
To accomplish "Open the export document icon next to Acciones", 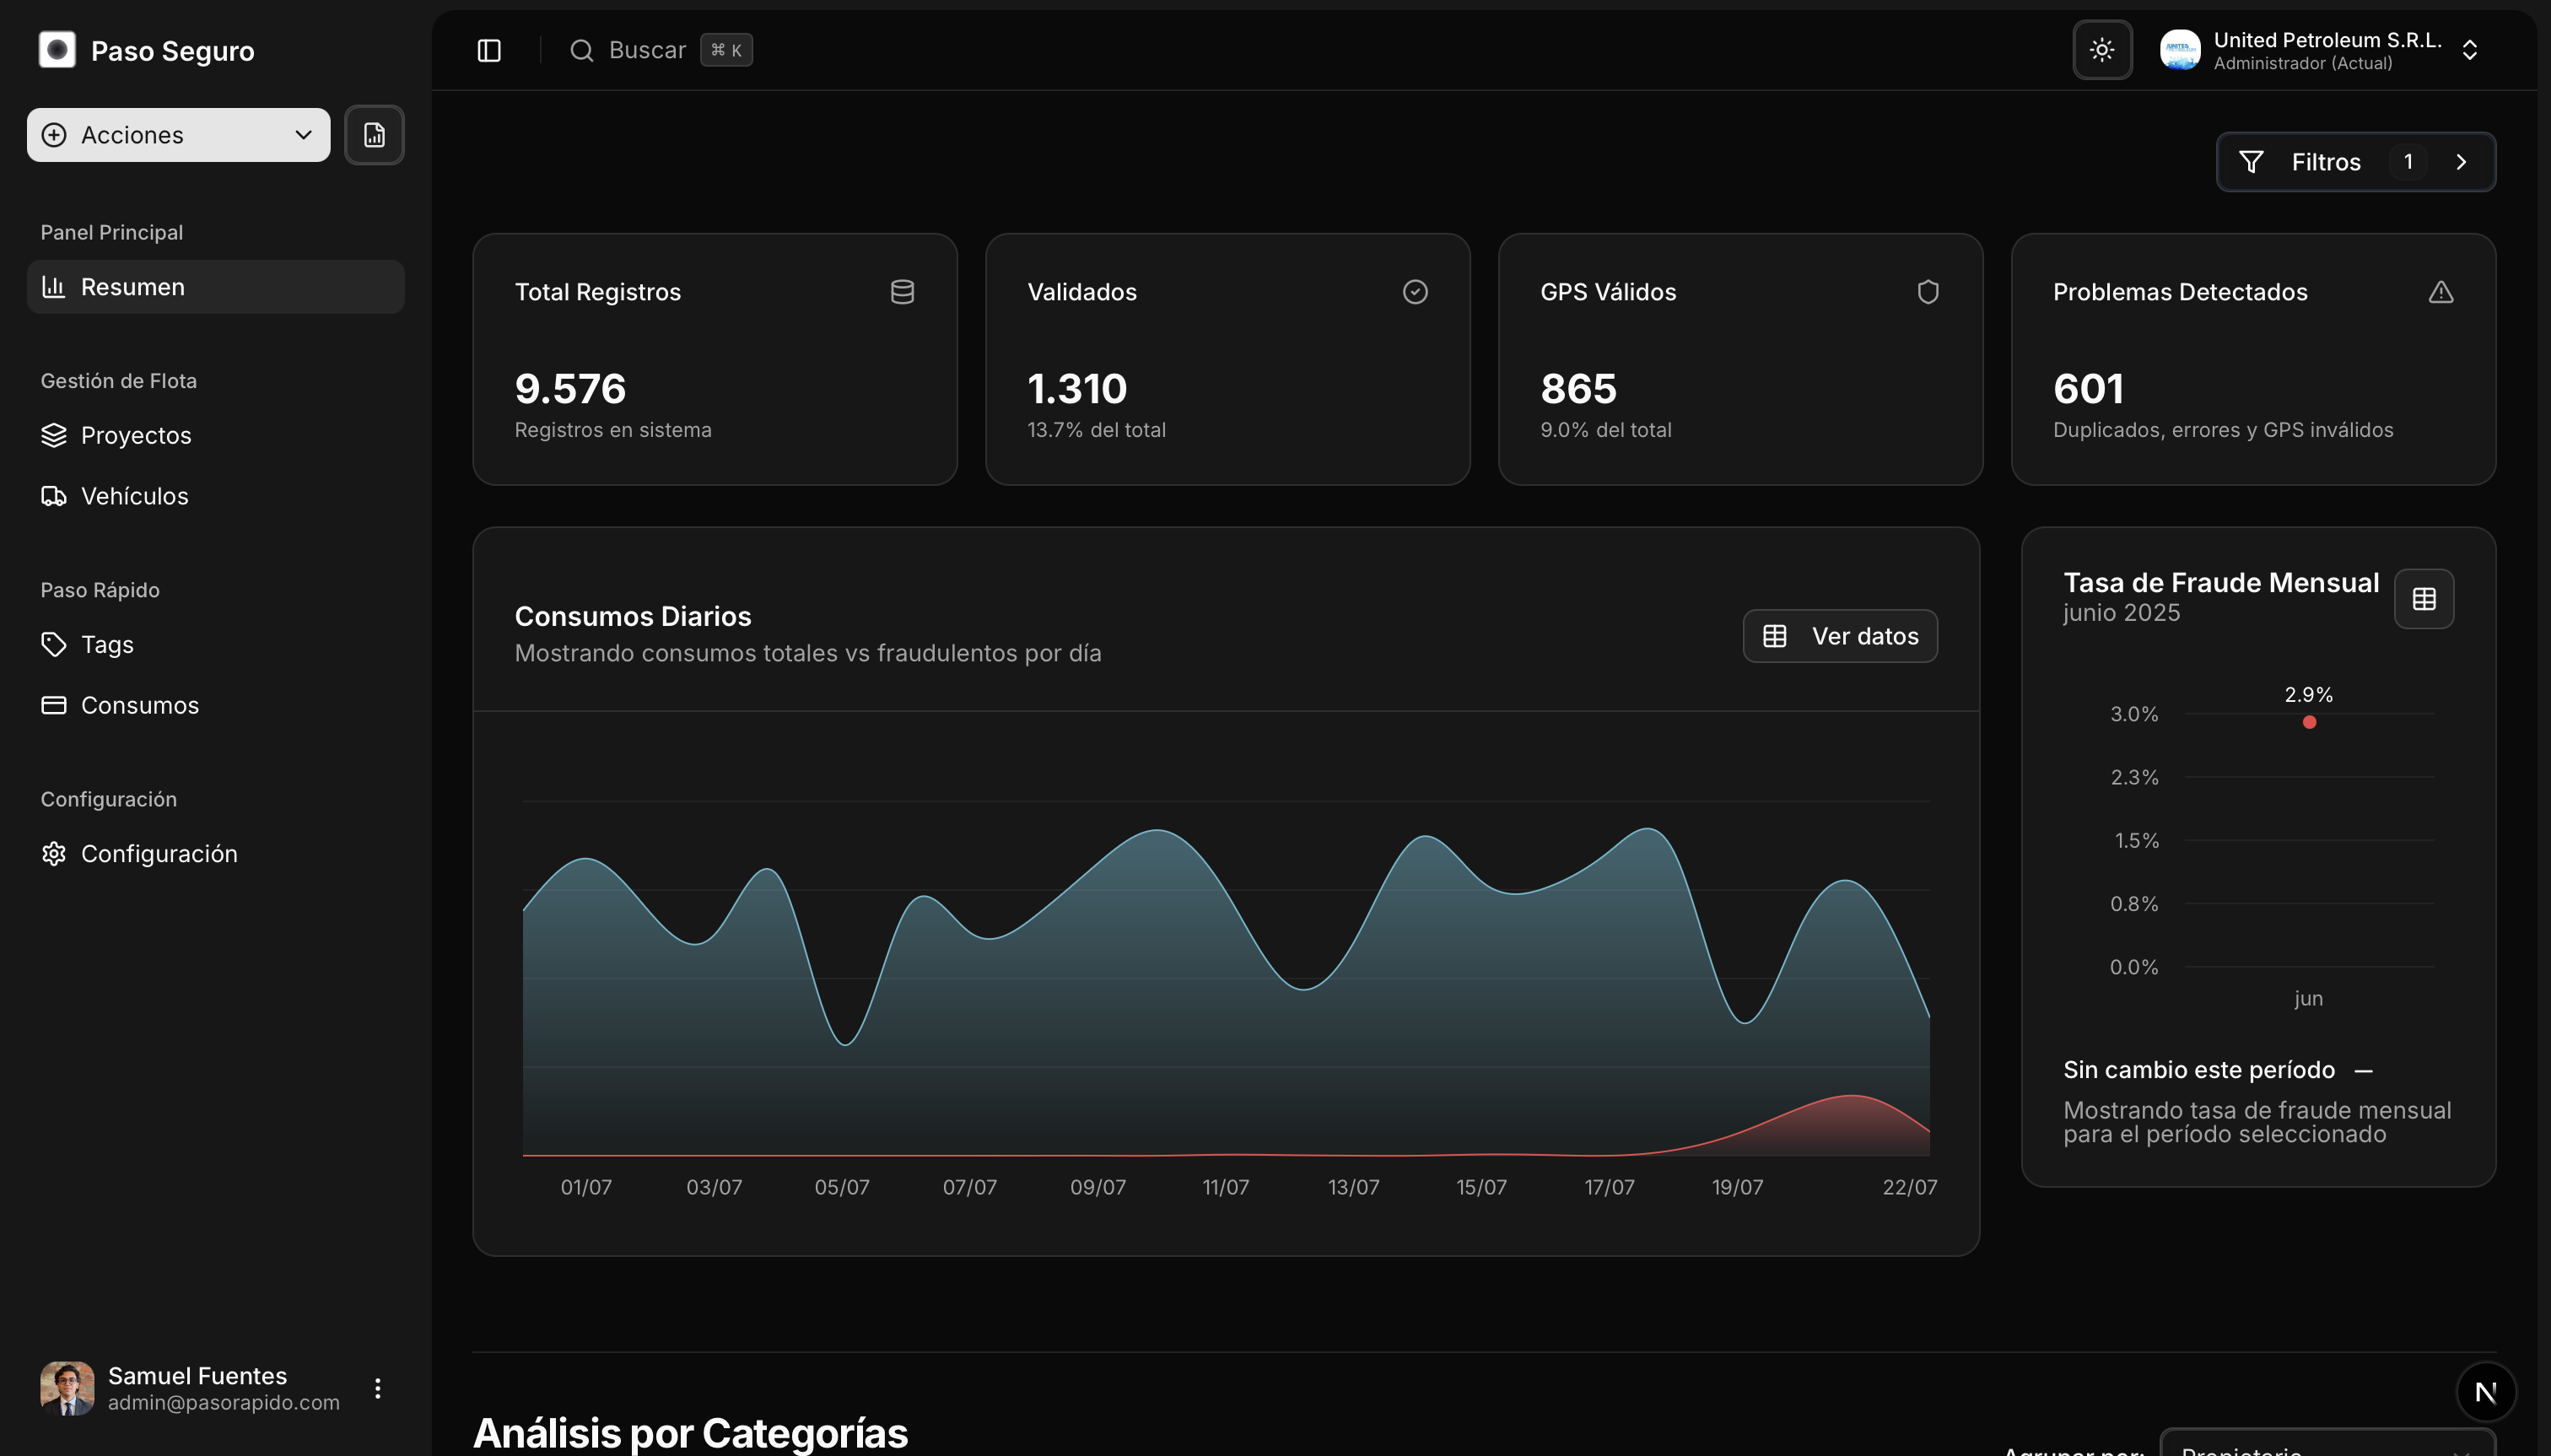I will click(x=374, y=134).
